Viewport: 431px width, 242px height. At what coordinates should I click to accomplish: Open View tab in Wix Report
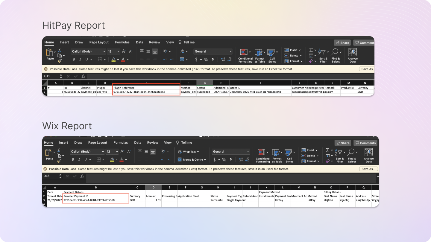pyautogui.click(x=168, y=143)
